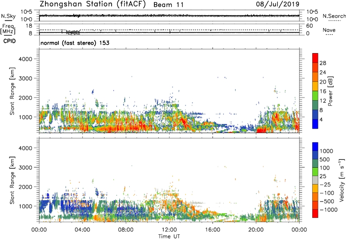
Task: Click 'Slant Range [km]' label of power panel
Action: pos(12,91)
